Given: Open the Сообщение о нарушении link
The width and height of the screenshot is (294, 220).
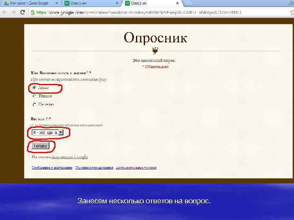Looking at the screenshot, I should [x=52, y=167].
